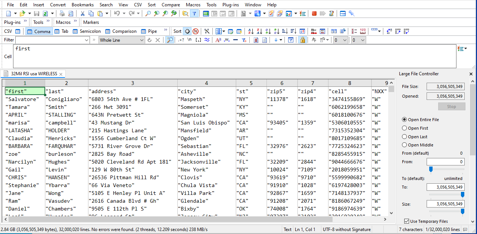This screenshot has width=477, height=234.
Task: Open the Undo history dropdown arrow
Action: click(x=123, y=13)
